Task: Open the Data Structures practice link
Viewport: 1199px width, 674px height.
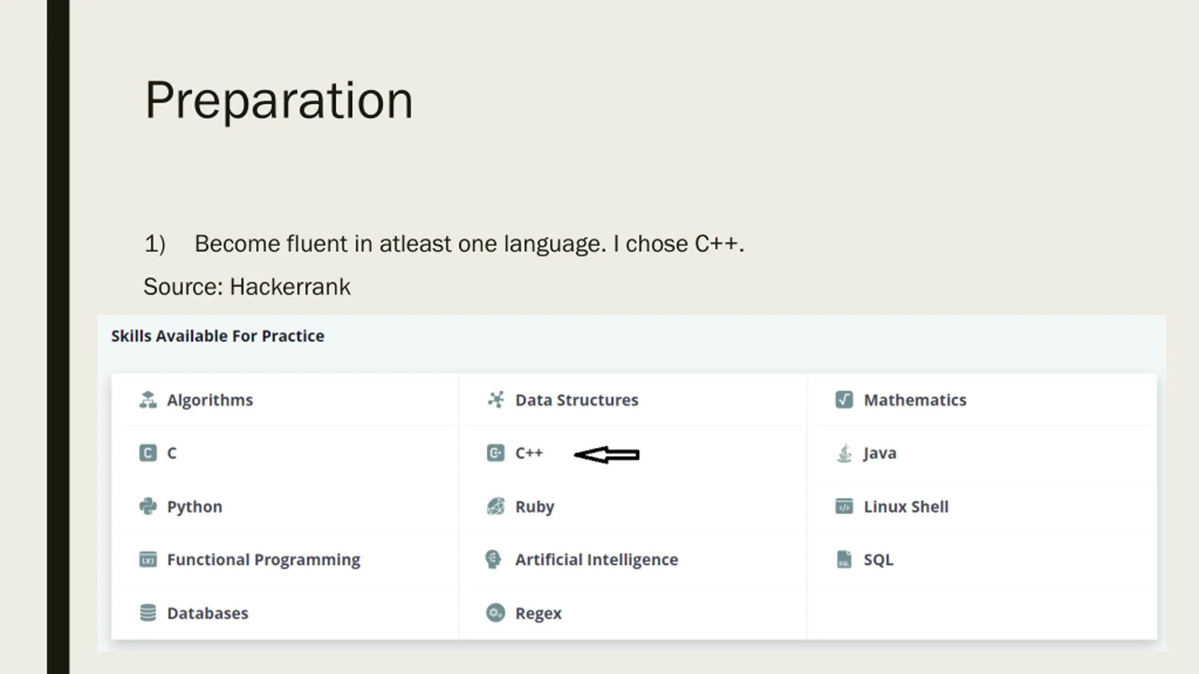Action: click(577, 400)
